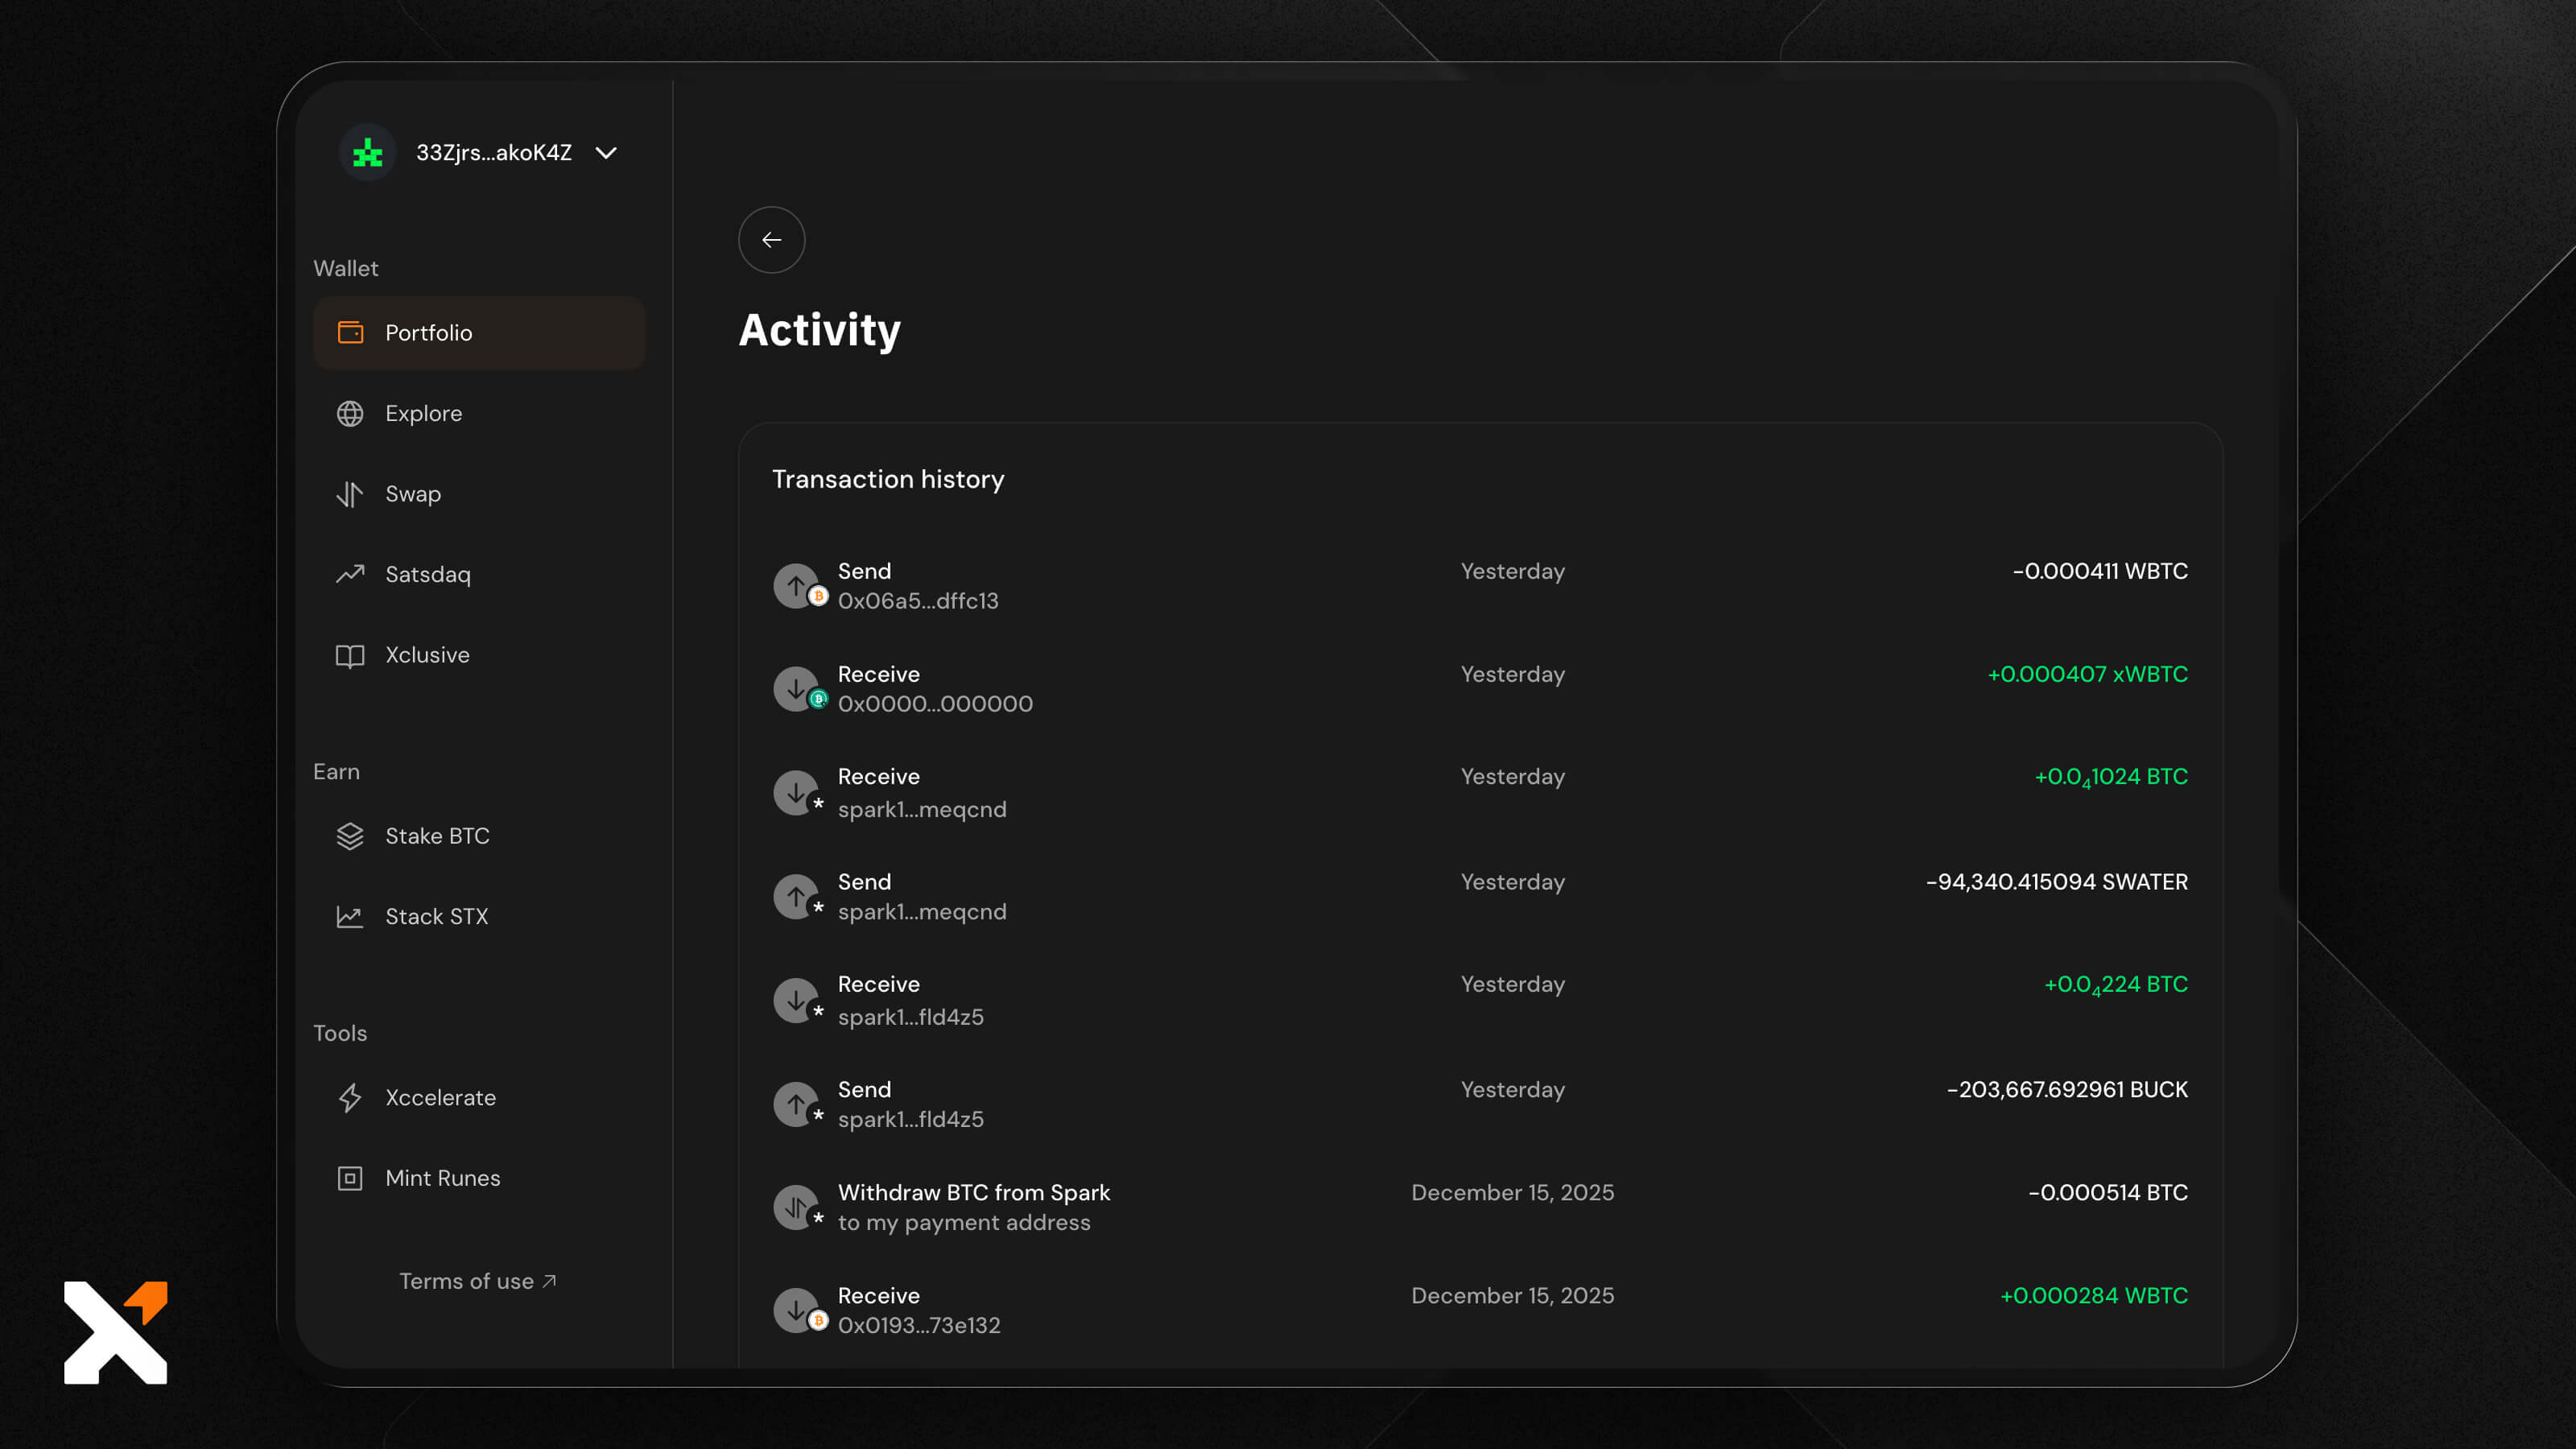Click the Xccelerate lightning bolt icon
2576x1449 pixels.
click(350, 1098)
